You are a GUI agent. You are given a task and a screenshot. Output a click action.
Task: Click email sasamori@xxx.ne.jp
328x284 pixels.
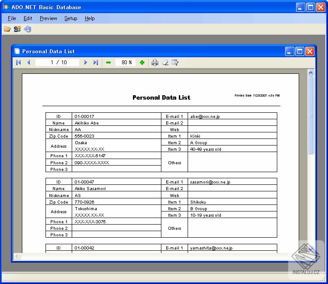pyautogui.click(x=210, y=182)
